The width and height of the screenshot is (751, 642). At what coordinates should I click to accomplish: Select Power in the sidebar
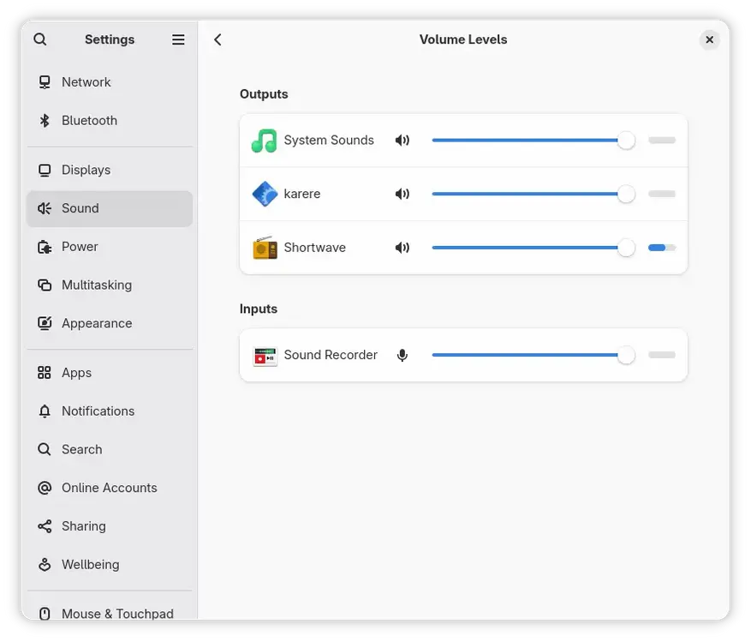pyautogui.click(x=80, y=247)
